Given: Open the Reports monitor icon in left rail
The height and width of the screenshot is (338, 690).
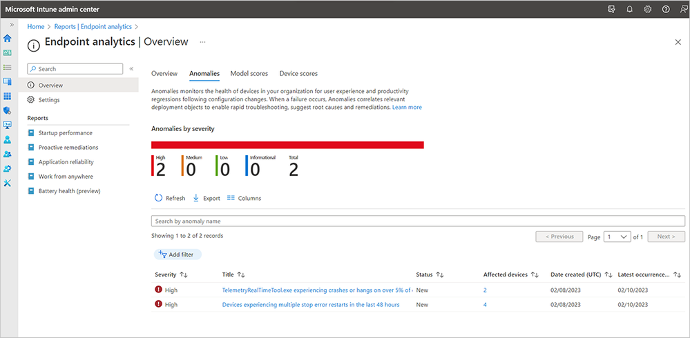Looking at the screenshot, I should pos(7,126).
